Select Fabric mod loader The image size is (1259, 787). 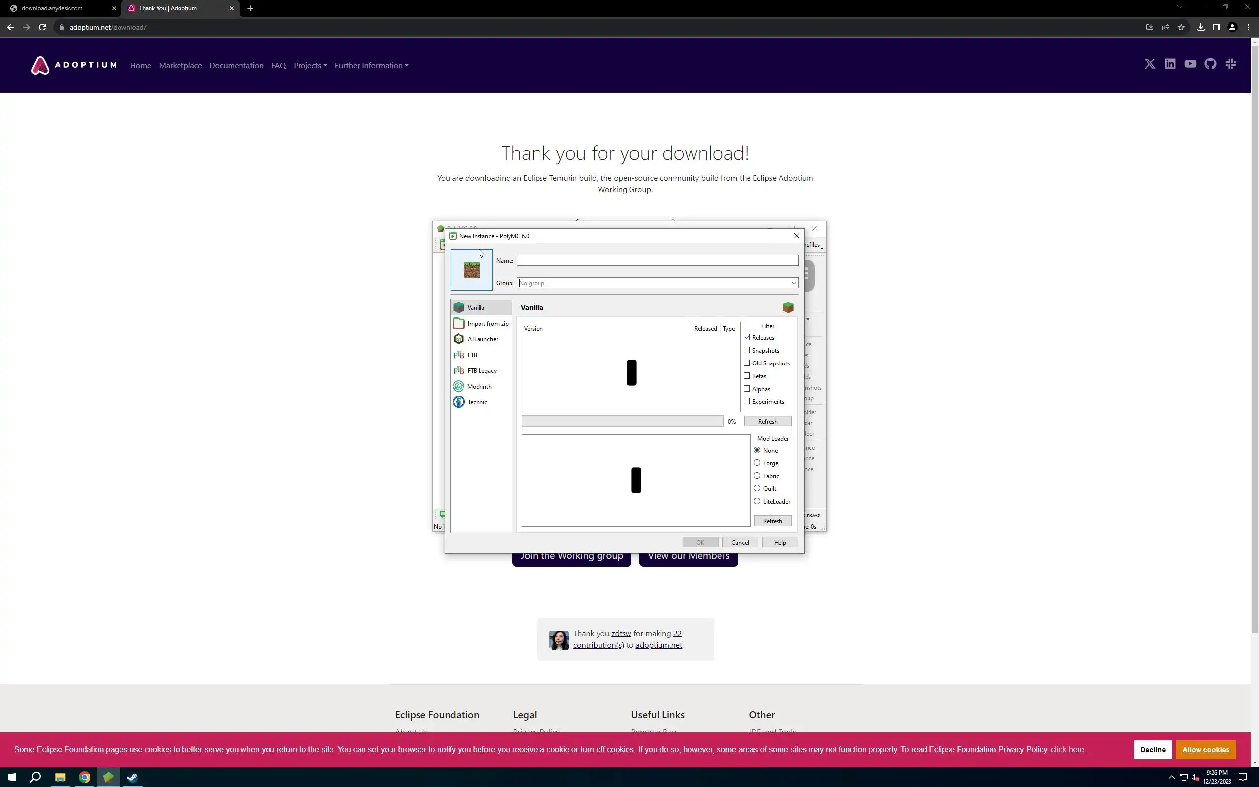tap(757, 476)
